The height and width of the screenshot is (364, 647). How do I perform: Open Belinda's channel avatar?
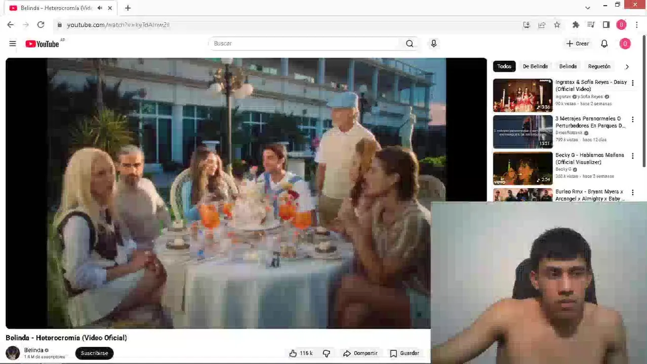pos(13,353)
